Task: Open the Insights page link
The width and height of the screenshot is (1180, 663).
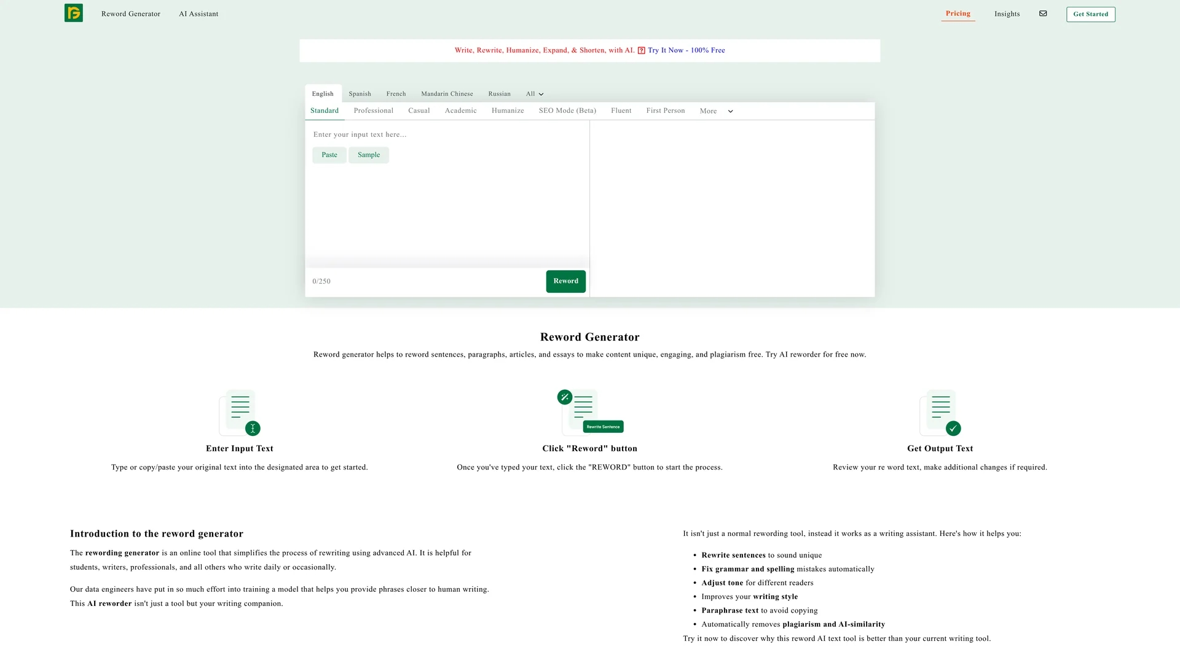Action: [1007, 14]
